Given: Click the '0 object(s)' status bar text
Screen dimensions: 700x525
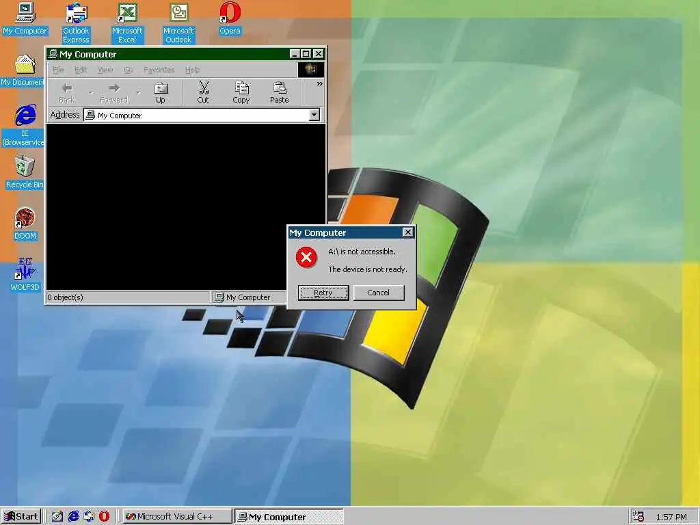Looking at the screenshot, I should point(65,297).
